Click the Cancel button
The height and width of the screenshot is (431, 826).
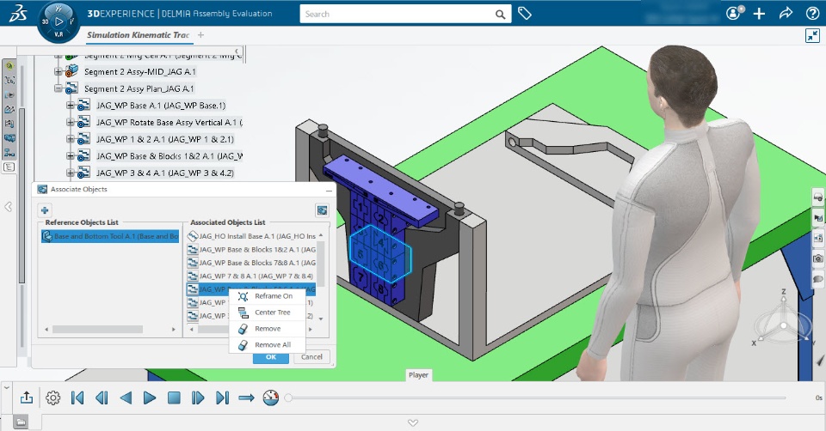(311, 357)
